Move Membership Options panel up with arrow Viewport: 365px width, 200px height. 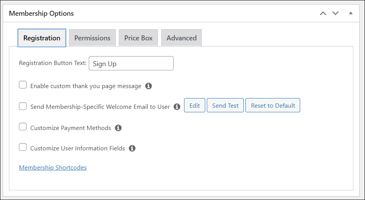pyautogui.click(x=323, y=13)
